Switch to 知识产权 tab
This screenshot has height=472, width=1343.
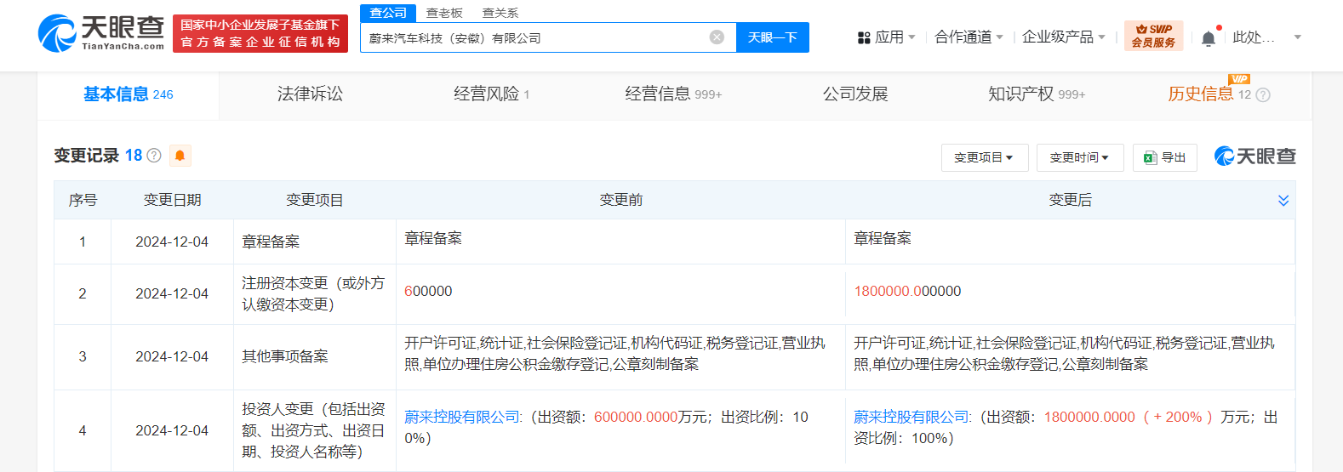1036,94
